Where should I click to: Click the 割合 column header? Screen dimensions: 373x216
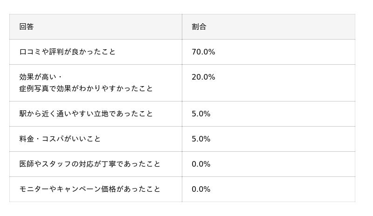point(199,27)
